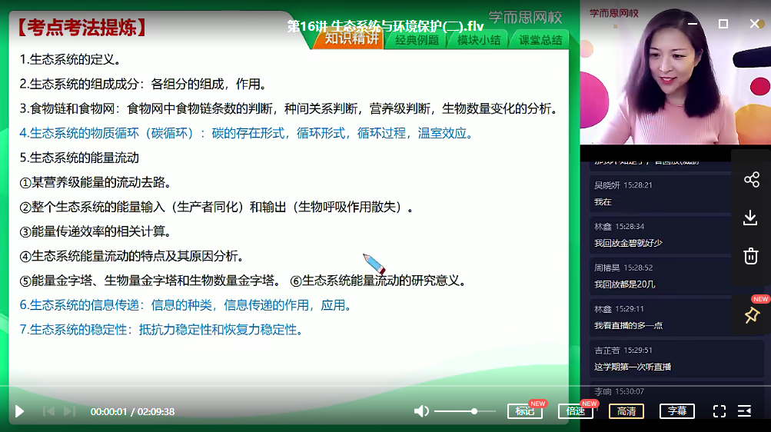The height and width of the screenshot is (432, 771).
Task: Maximize the video player window
Action: pos(723,24)
